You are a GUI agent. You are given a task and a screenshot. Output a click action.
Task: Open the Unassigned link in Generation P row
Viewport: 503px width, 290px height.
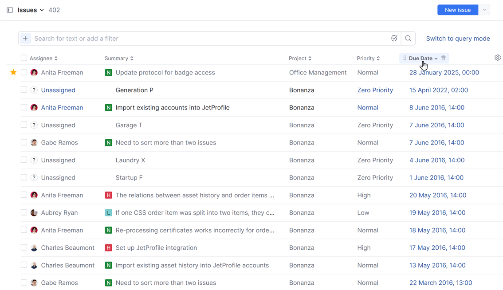(x=58, y=90)
